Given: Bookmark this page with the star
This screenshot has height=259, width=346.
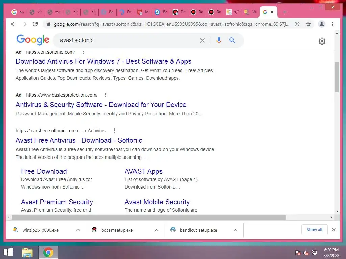Looking at the screenshot, I should point(308,24).
